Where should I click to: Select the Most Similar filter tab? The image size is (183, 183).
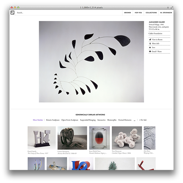[38, 120]
